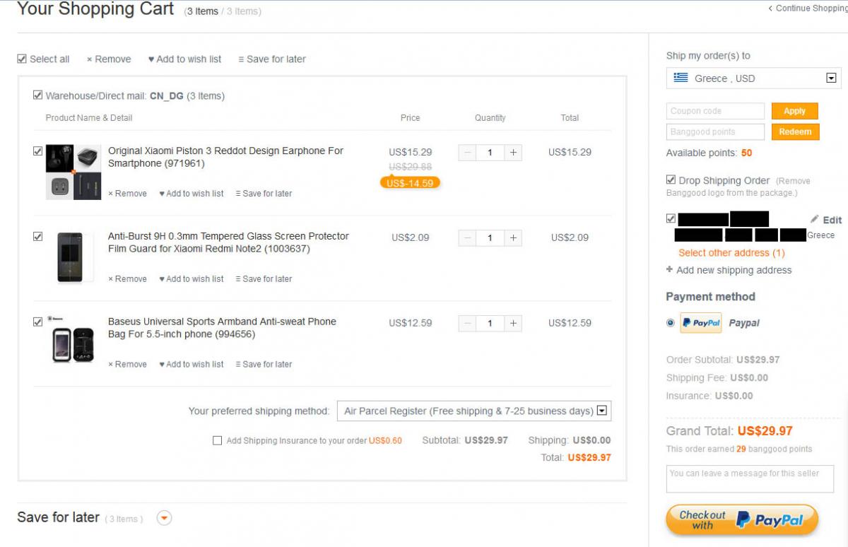Viewport: 848px width, 547px height.
Task: Select the Paypal payment radio button
Action: tap(671, 323)
